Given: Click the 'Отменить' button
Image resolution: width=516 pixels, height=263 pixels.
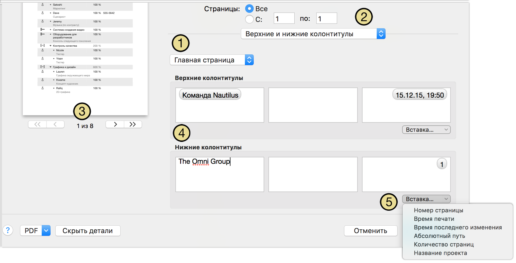Looking at the screenshot, I should coord(371,231).
